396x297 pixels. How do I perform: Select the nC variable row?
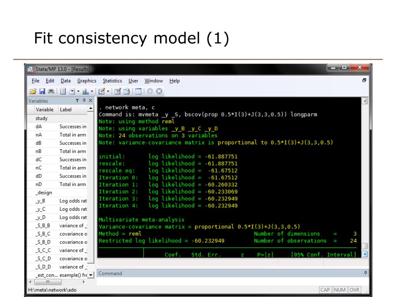coord(58,168)
